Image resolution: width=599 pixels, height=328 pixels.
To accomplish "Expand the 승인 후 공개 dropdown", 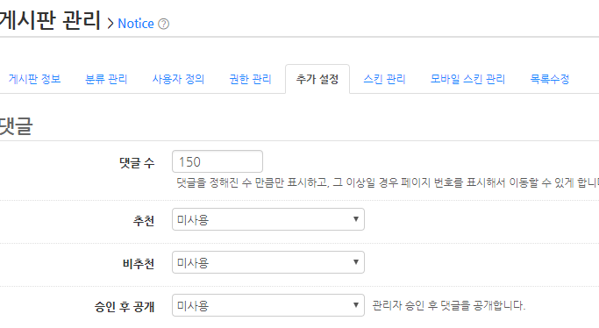I will point(268,305).
